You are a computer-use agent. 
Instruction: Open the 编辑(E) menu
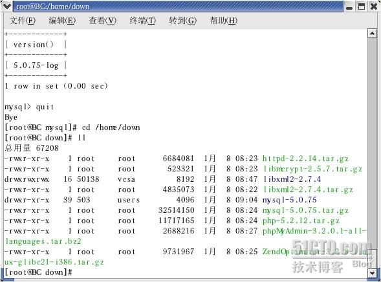click(62, 21)
